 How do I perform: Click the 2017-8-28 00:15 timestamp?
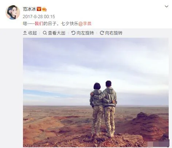(x=39, y=17)
